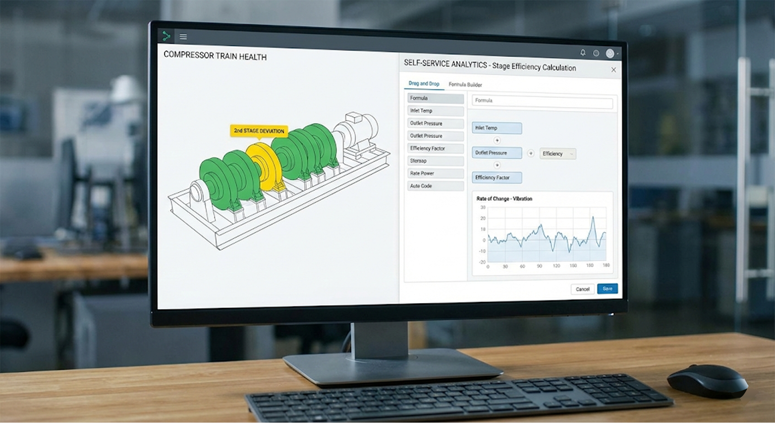Click the circular help icon in header
This screenshot has height=423, width=775.
point(596,53)
